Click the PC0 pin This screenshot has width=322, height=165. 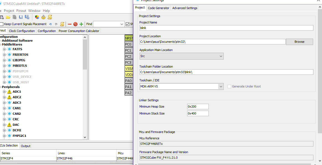point(129,44)
